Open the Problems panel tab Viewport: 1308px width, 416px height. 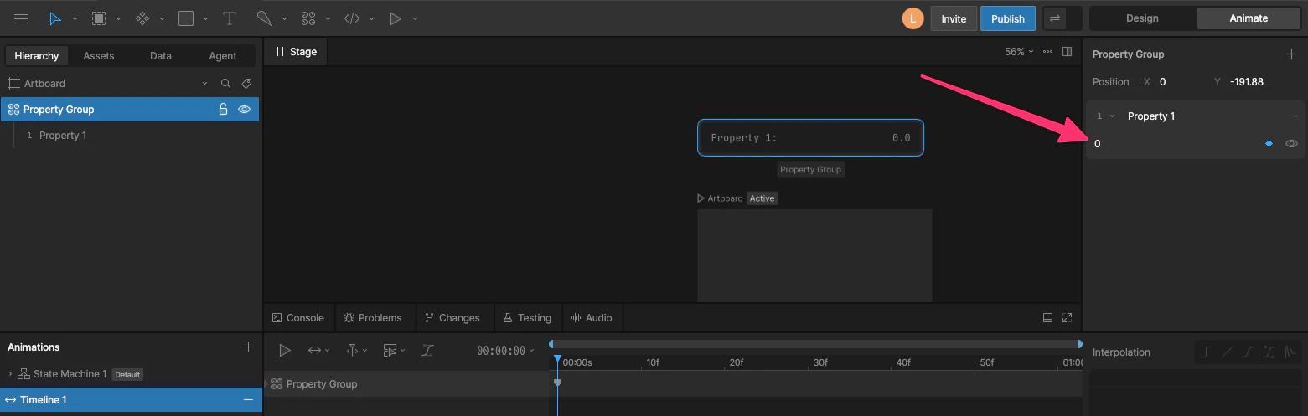pyautogui.click(x=373, y=318)
